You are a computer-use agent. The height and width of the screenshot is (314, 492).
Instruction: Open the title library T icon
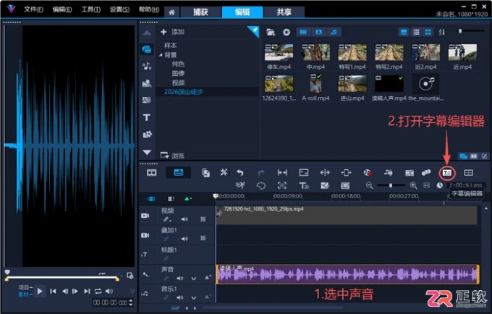coord(147,118)
